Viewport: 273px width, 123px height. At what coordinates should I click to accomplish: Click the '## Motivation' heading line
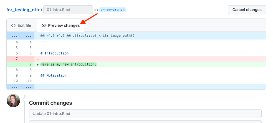(54, 75)
